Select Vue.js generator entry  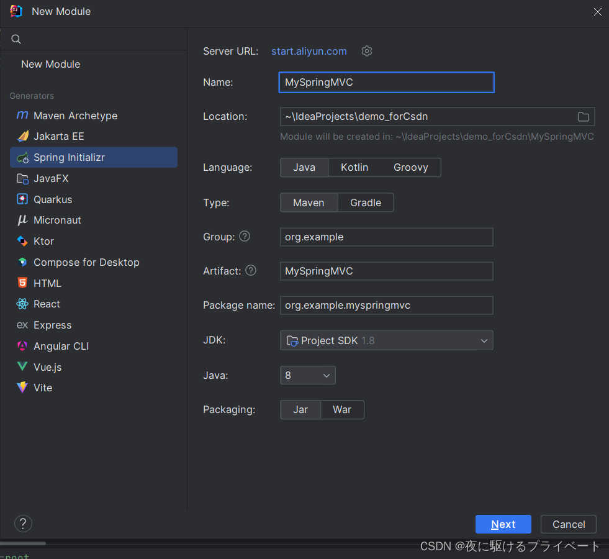point(94,367)
